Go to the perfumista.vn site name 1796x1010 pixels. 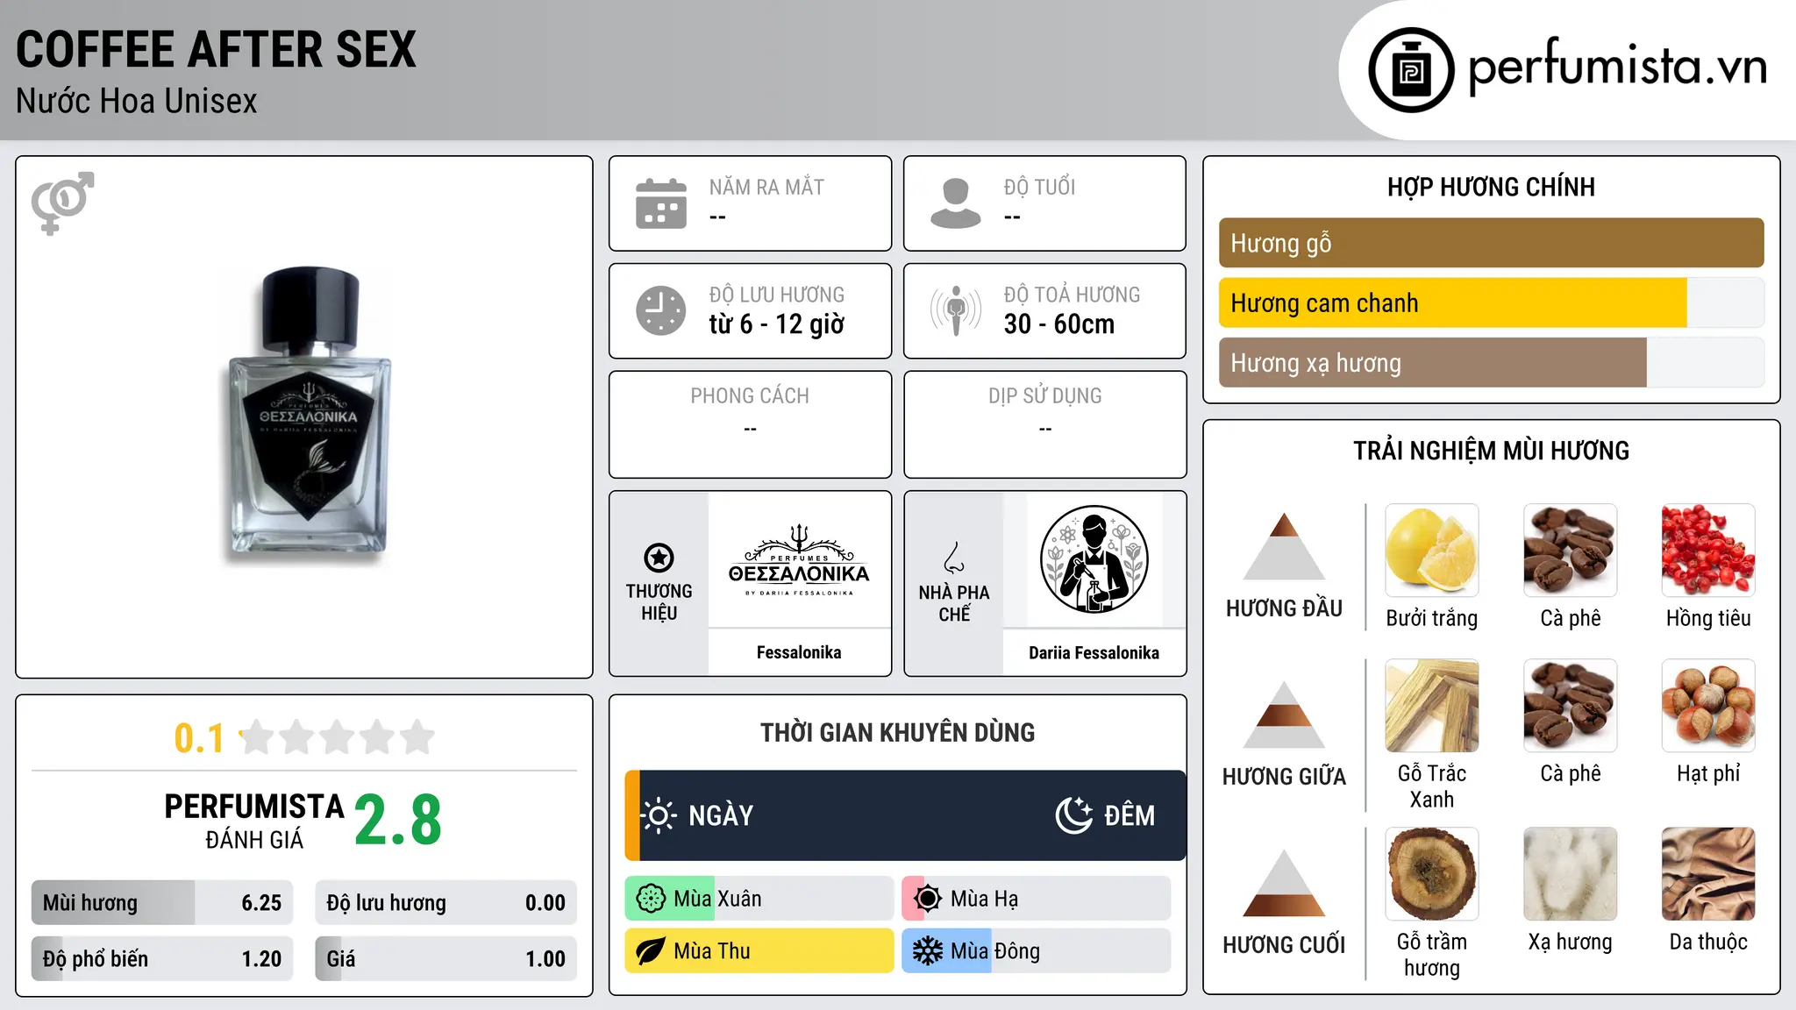[x=1618, y=67]
